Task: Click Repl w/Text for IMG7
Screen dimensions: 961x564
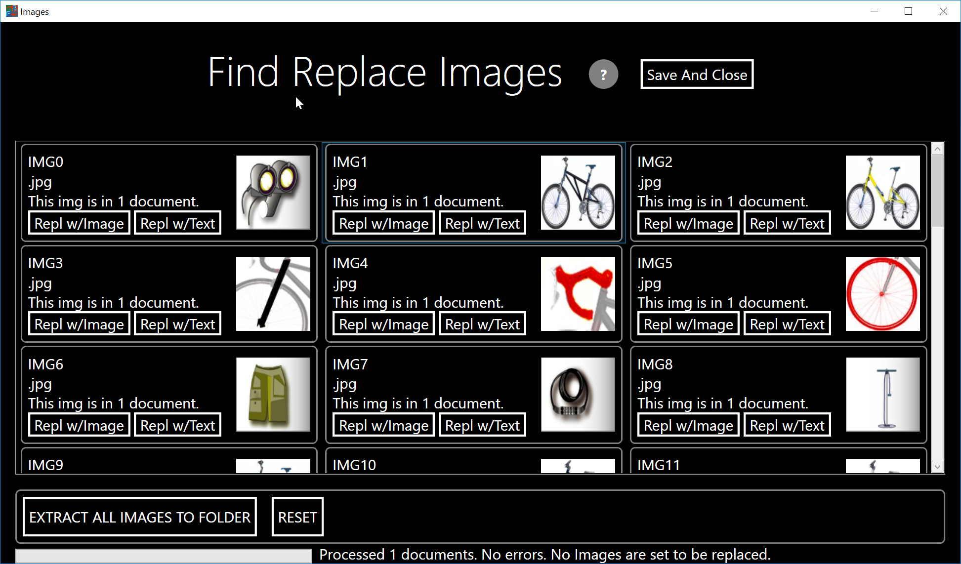Action: click(482, 425)
